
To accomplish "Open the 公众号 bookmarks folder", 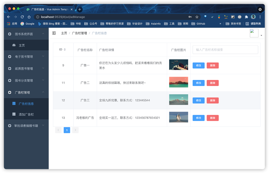I will (91, 24).
